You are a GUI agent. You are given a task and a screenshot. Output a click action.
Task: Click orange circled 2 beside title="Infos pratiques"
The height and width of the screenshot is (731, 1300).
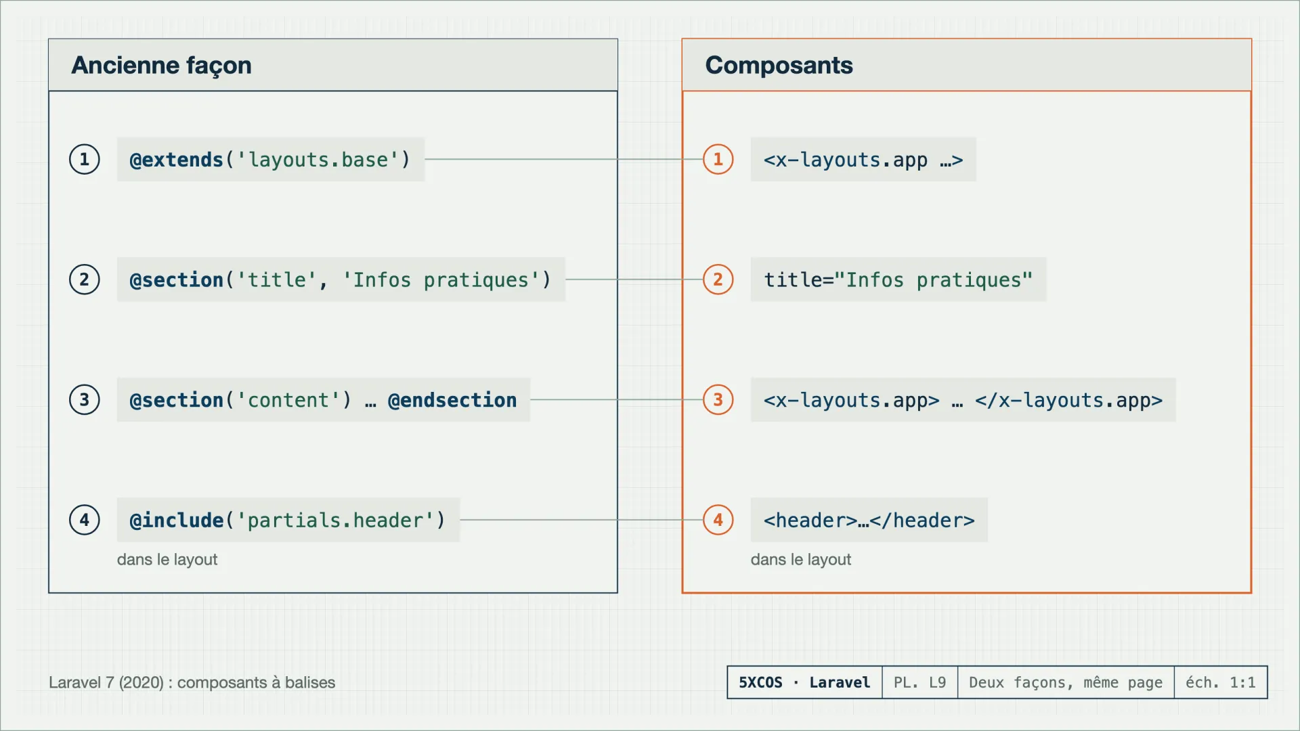coord(718,280)
